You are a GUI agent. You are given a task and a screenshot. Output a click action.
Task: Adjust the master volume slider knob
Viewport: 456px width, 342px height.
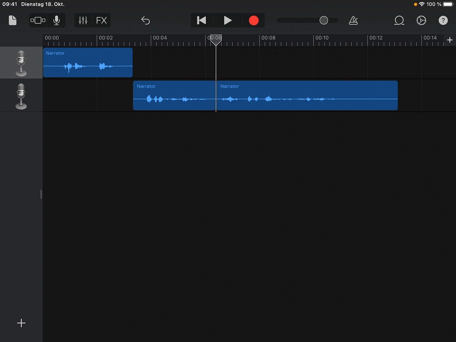[x=324, y=20]
